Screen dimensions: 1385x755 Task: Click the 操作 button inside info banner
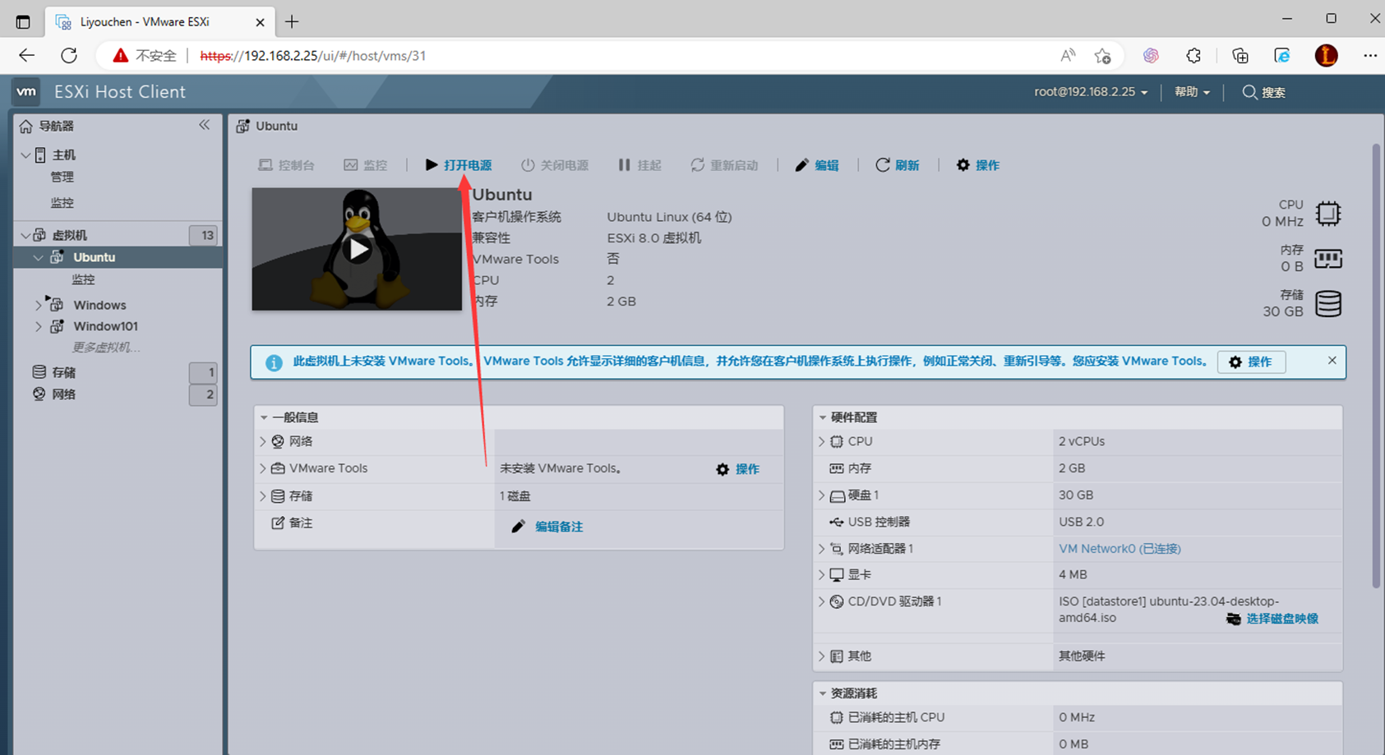[x=1251, y=361]
